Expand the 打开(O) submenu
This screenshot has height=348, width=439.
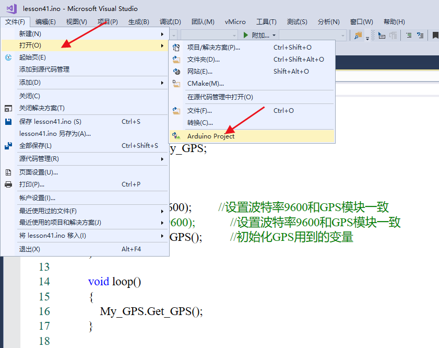point(85,45)
